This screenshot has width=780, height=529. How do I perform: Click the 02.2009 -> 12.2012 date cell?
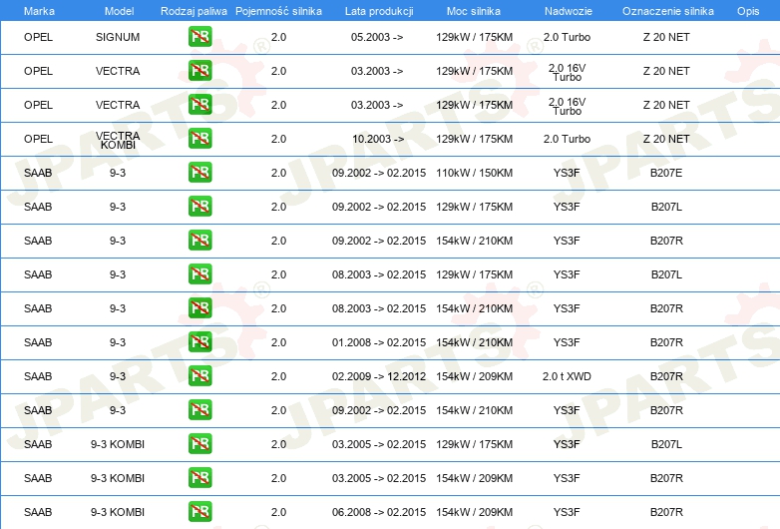[x=379, y=376]
